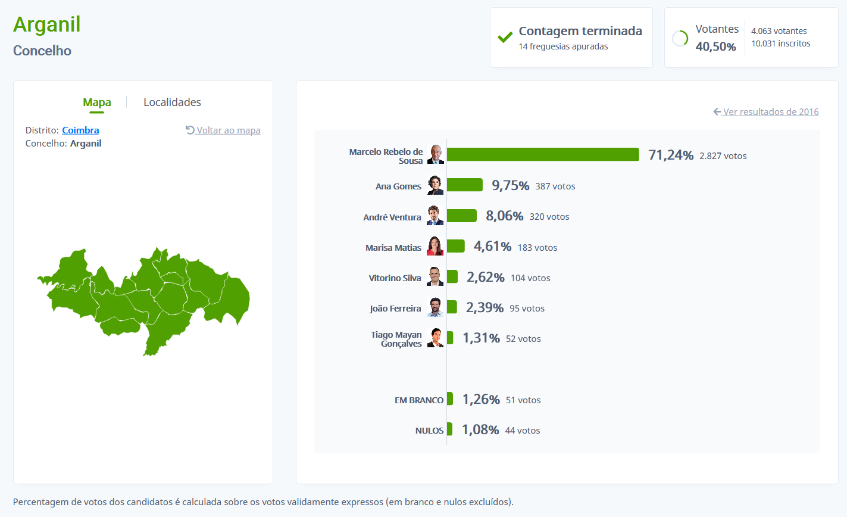Click João Ferreira candidate photo
The image size is (847, 517).
click(x=436, y=307)
